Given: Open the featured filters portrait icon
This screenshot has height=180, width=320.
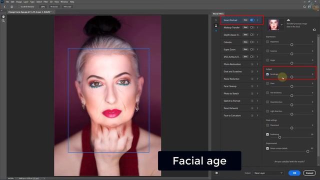Looking at the screenshot, I should click(x=216, y=25).
